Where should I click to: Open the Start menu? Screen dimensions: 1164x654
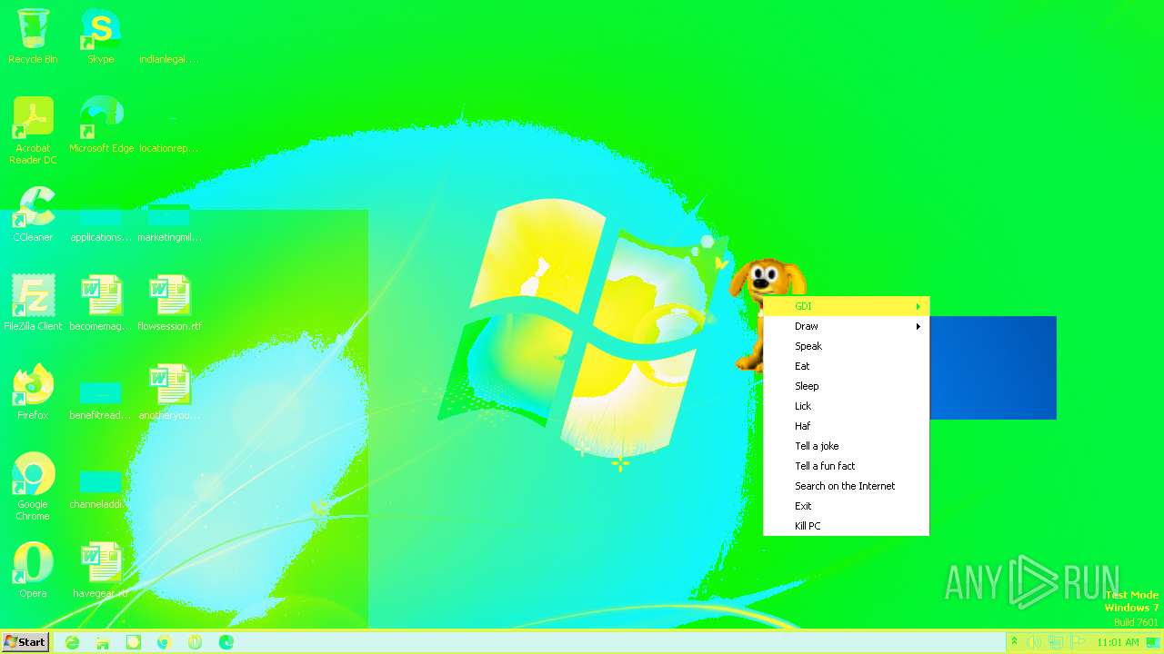point(25,642)
